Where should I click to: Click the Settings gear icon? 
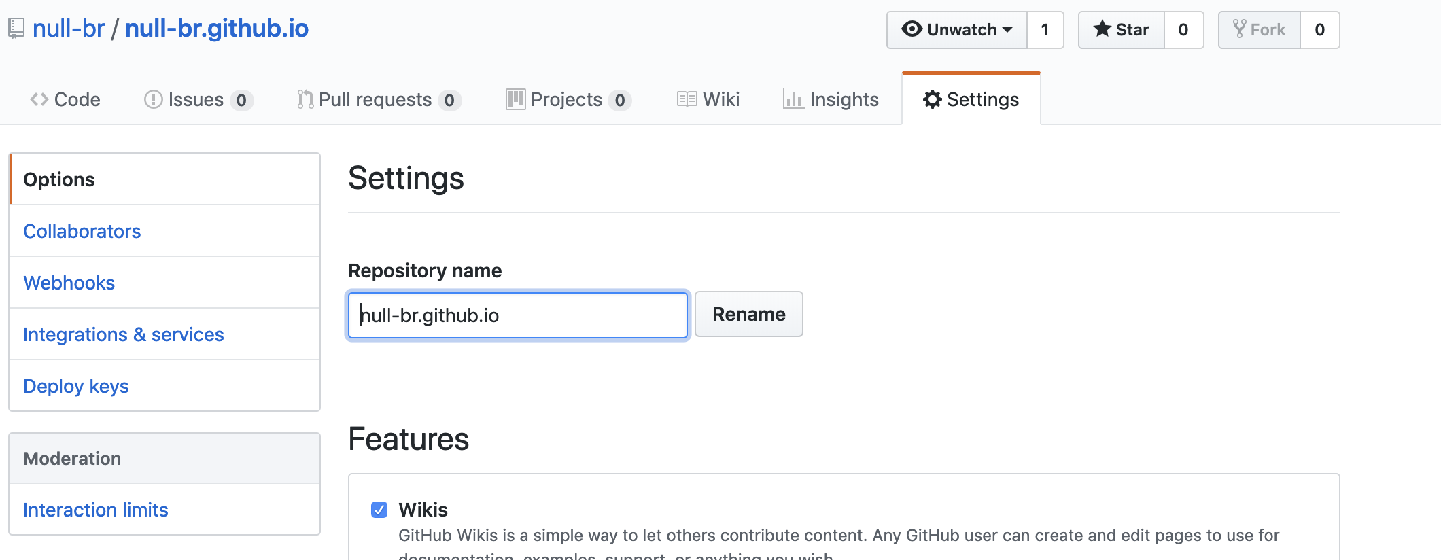point(933,99)
